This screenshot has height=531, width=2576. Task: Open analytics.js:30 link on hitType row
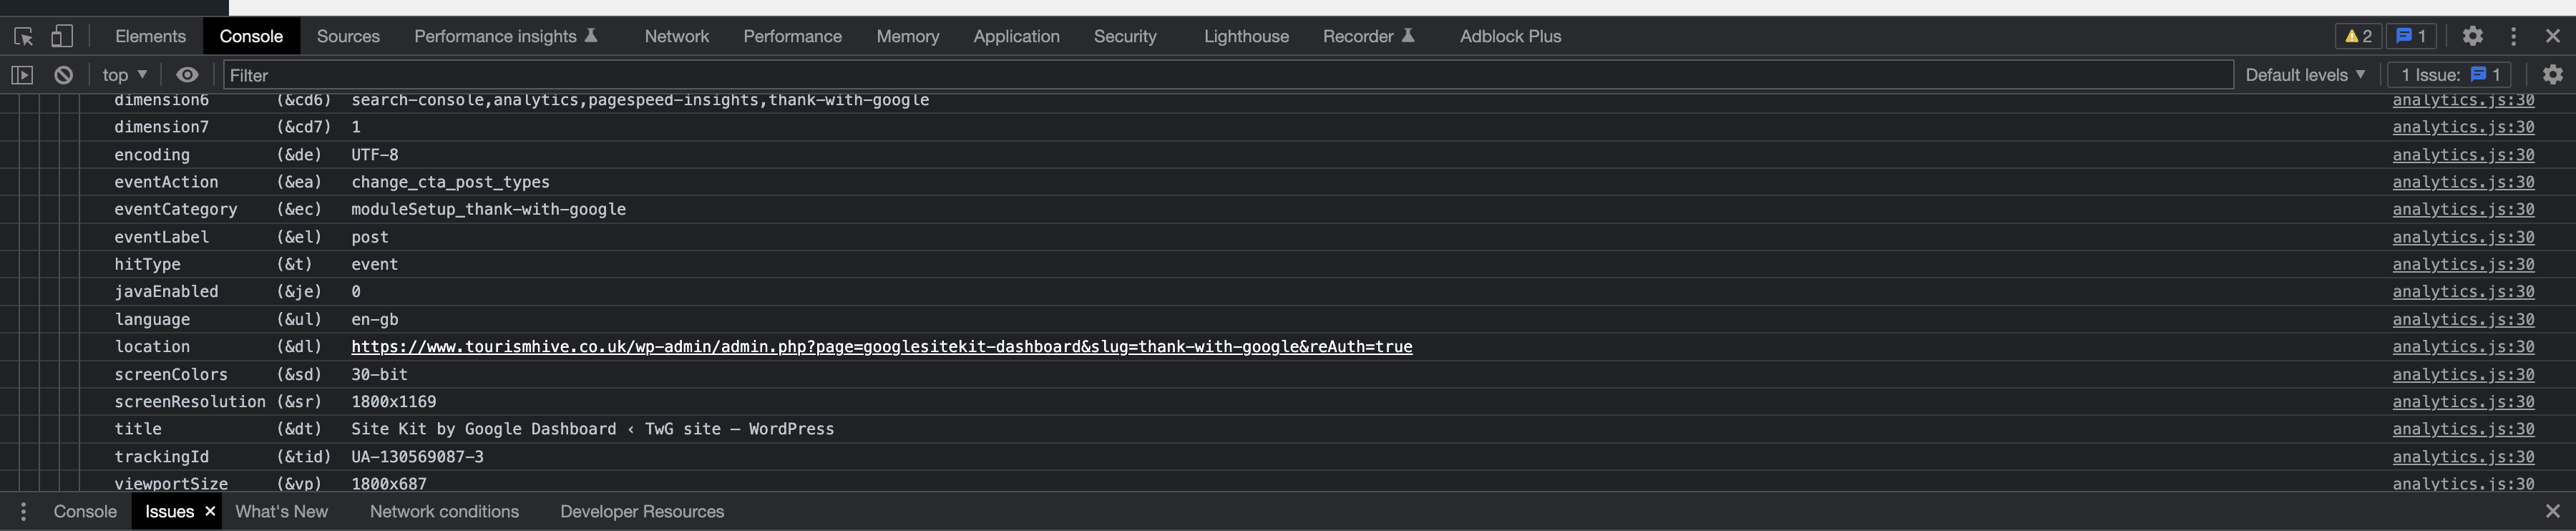(x=2463, y=264)
